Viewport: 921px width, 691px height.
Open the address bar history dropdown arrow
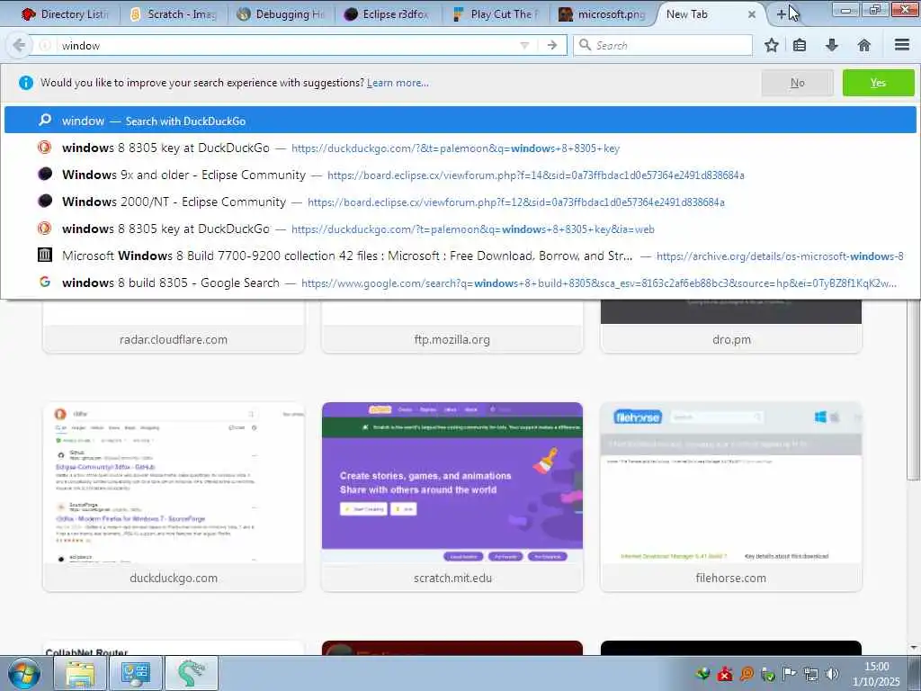[524, 45]
